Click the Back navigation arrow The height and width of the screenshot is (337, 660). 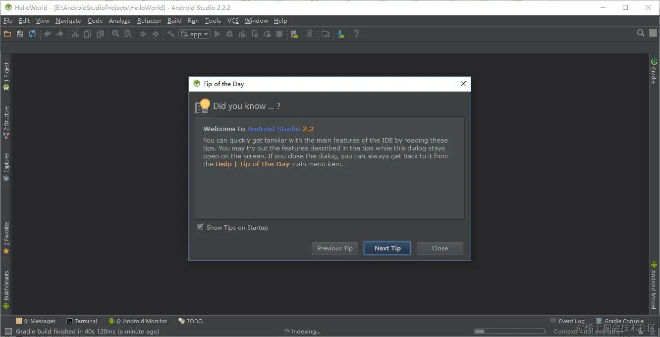pyautogui.click(x=143, y=34)
